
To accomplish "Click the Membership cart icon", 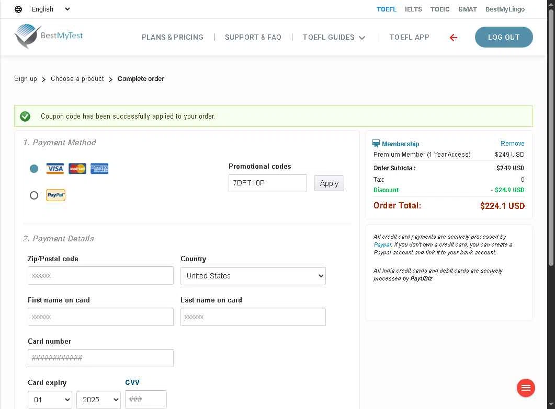I will [376, 143].
